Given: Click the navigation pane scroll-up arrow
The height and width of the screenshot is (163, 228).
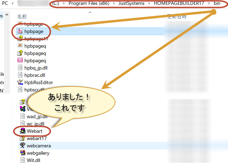Looking at the screenshot, I should pos(7,15).
